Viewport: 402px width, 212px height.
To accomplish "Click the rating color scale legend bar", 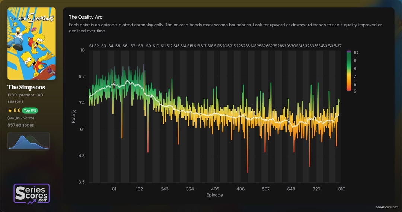I will click(x=349, y=71).
